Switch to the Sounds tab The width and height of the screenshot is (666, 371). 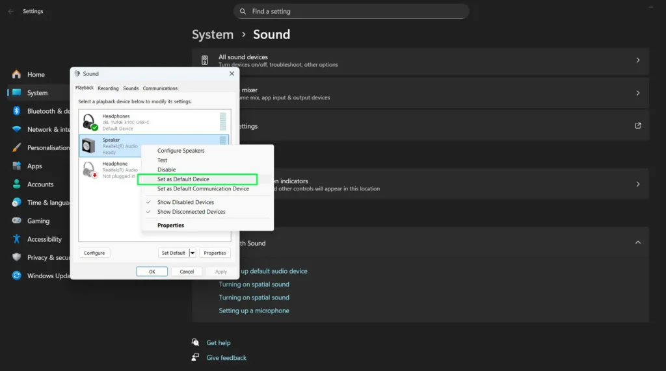131,88
